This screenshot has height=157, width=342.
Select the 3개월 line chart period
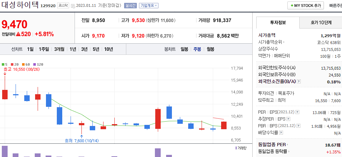(x=59, y=49)
